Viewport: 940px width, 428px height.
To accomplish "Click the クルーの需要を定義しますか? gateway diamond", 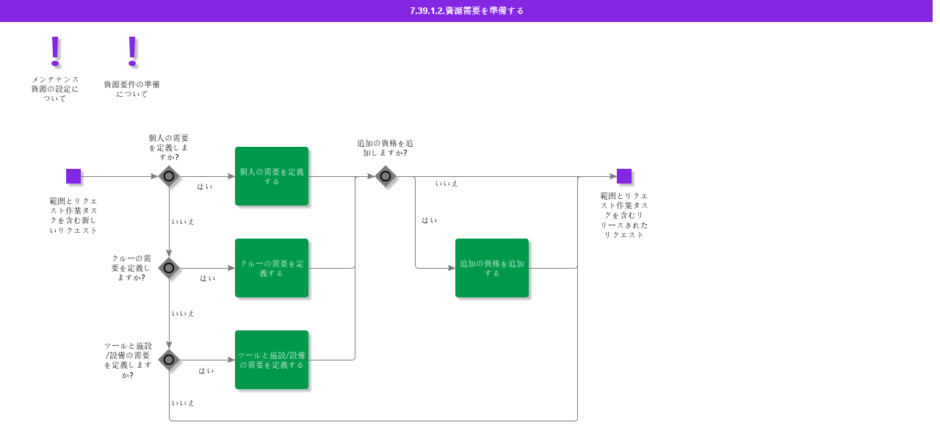I will (x=169, y=268).
